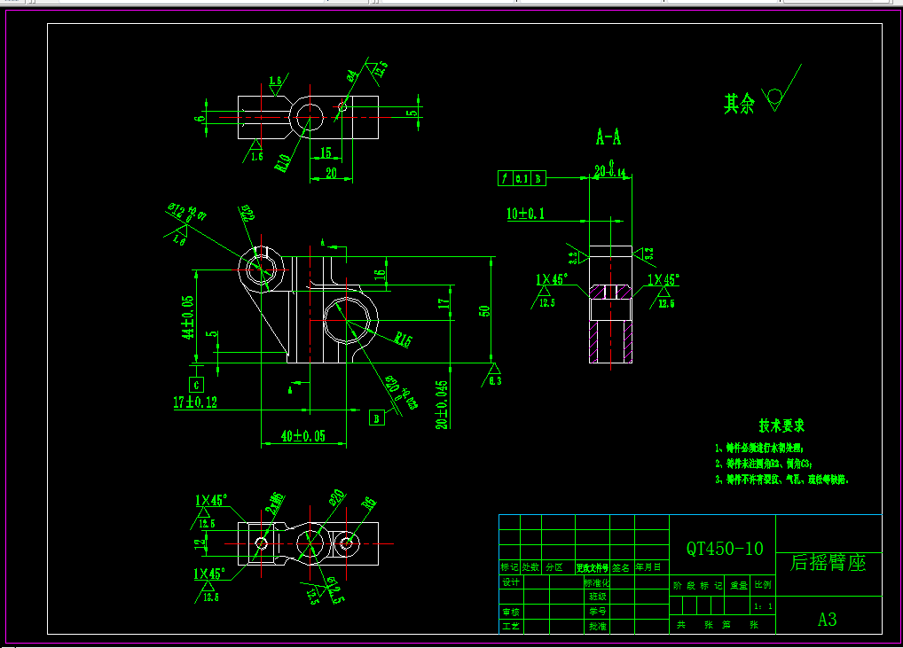Click the 标记 header cell
903x648 pixels.
[x=509, y=566]
